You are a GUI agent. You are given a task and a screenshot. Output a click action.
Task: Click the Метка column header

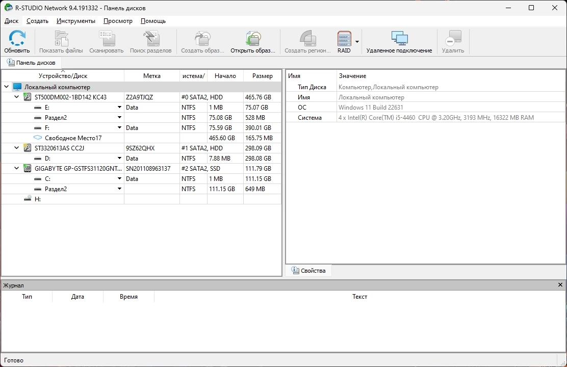coord(152,76)
